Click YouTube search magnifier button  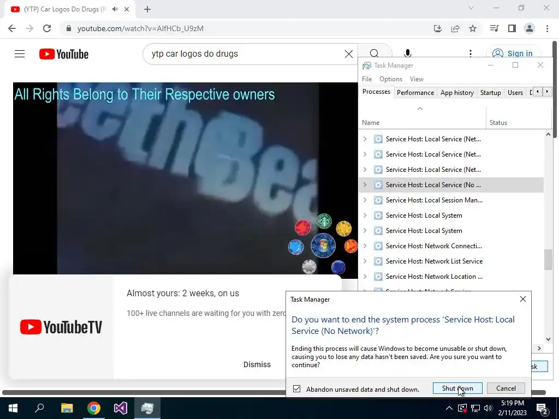coord(374,53)
